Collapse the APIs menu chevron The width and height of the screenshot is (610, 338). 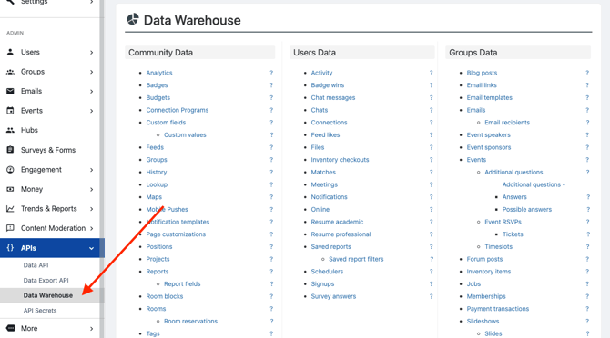point(91,248)
